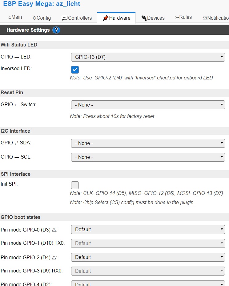Image resolution: width=229 pixels, height=286 pixels.
Task: Switch to the Devices tab
Action: click(x=153, y=18)
